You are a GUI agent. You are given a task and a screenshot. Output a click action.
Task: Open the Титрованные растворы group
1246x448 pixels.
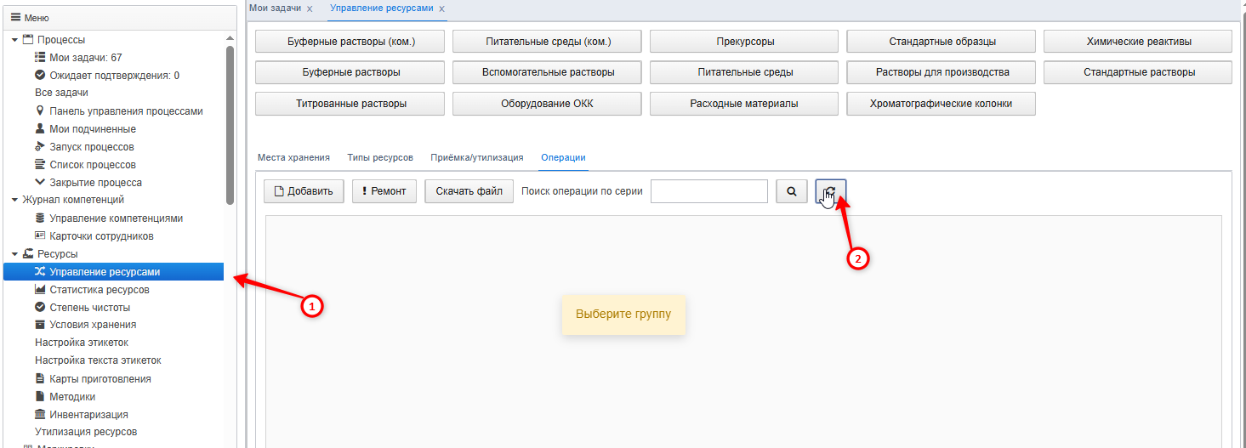(350, 104)
